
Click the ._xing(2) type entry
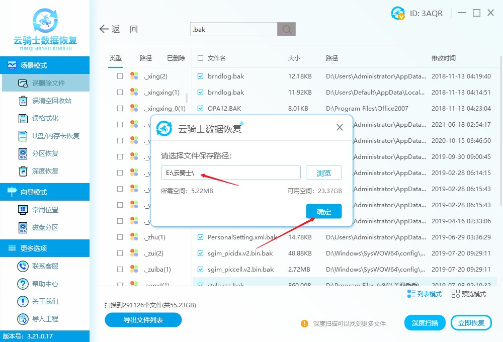[155, 76]
